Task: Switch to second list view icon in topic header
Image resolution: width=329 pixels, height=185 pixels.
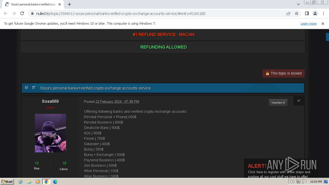Action: 34,88
